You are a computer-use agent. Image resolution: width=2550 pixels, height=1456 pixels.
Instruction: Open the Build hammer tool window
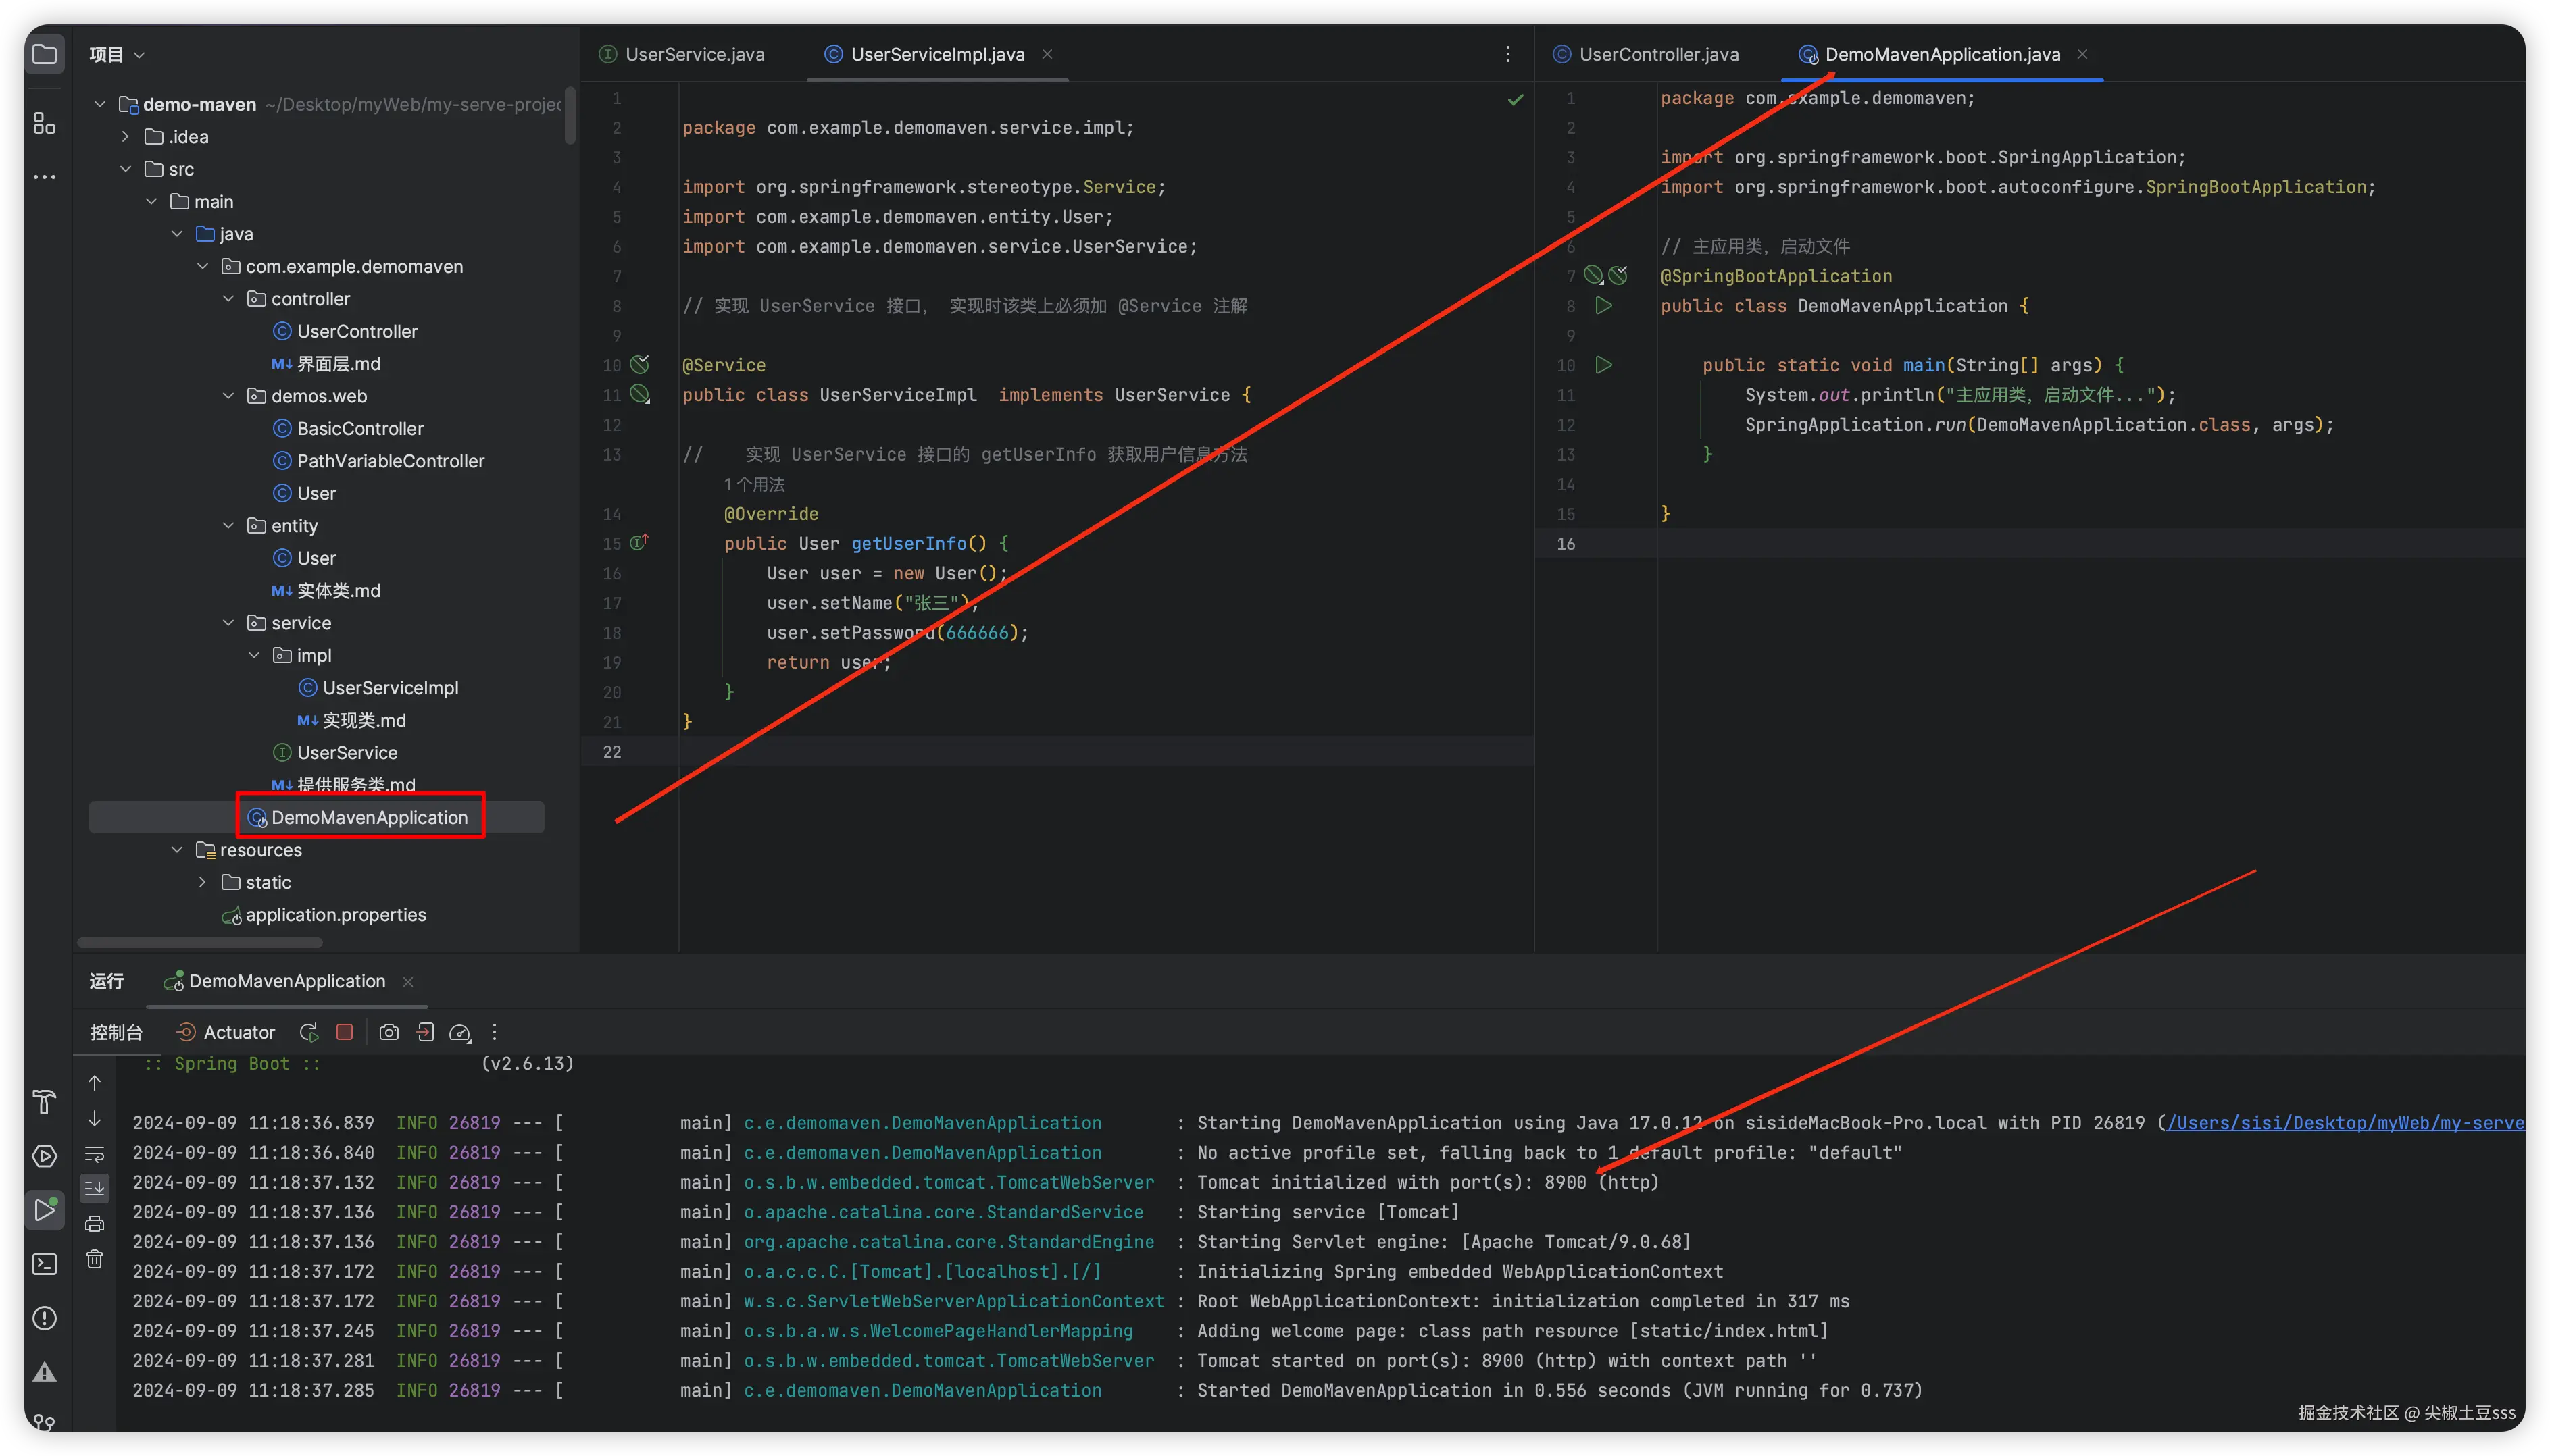pyautogui.click(x=44, y=1102)
